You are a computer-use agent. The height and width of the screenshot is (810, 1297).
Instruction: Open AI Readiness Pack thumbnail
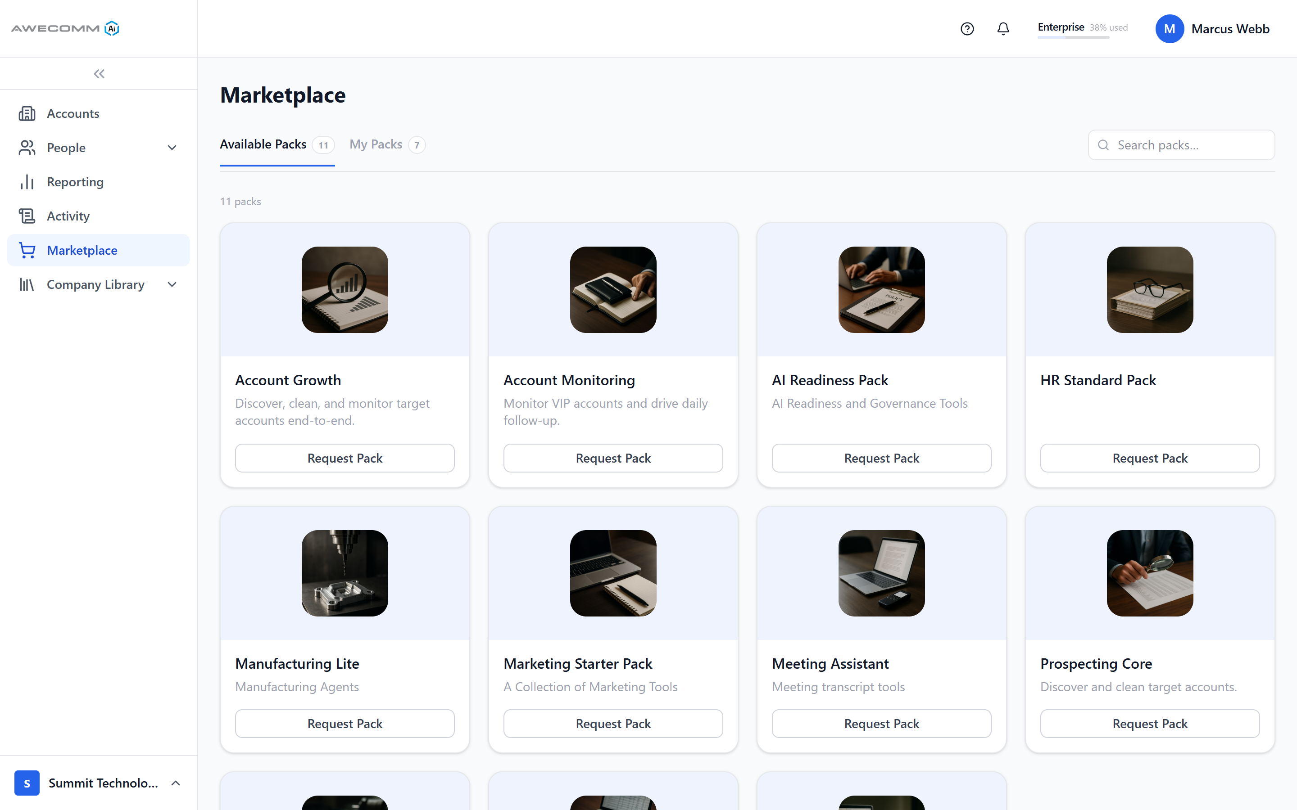(x=882, y=290)
